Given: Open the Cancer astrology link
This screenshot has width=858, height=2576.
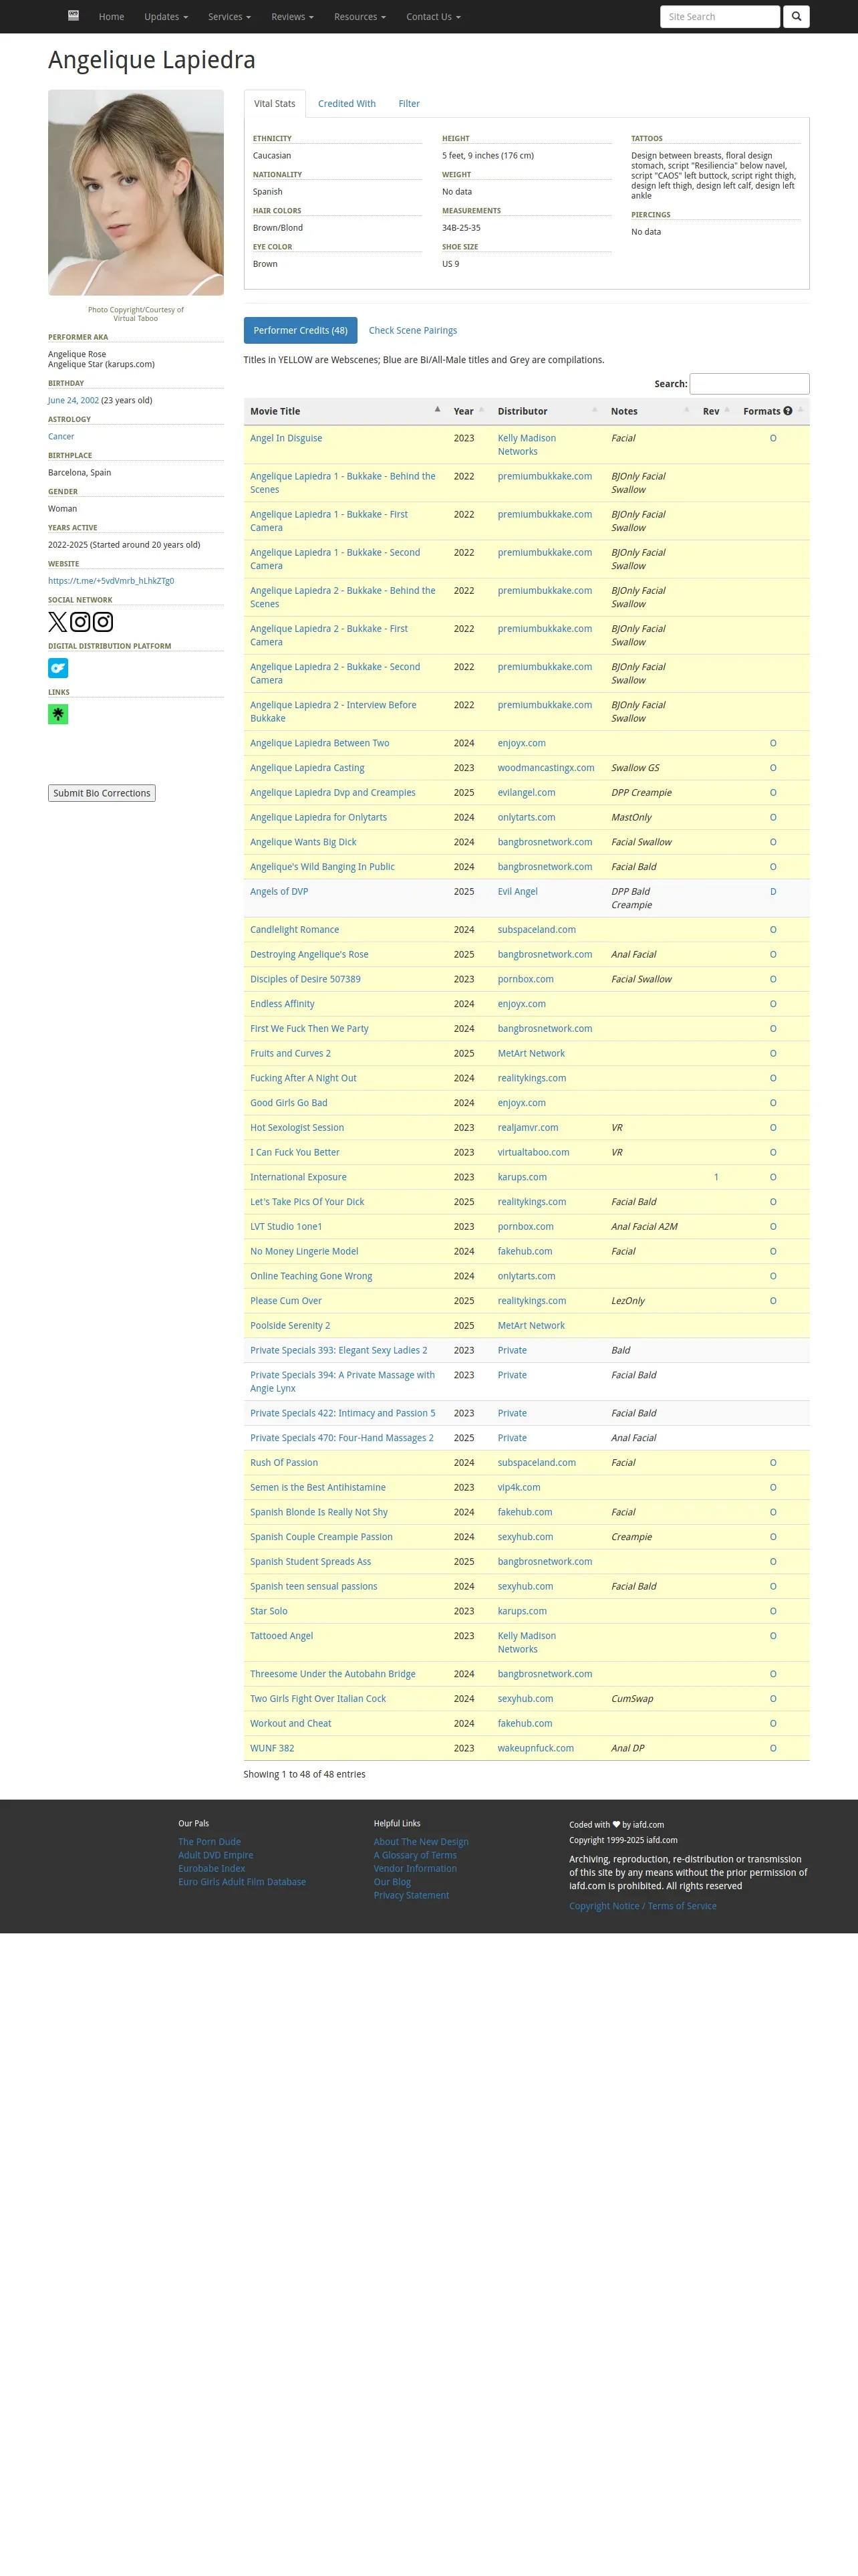Looking at the screenshot, I should tap(61, 436).
